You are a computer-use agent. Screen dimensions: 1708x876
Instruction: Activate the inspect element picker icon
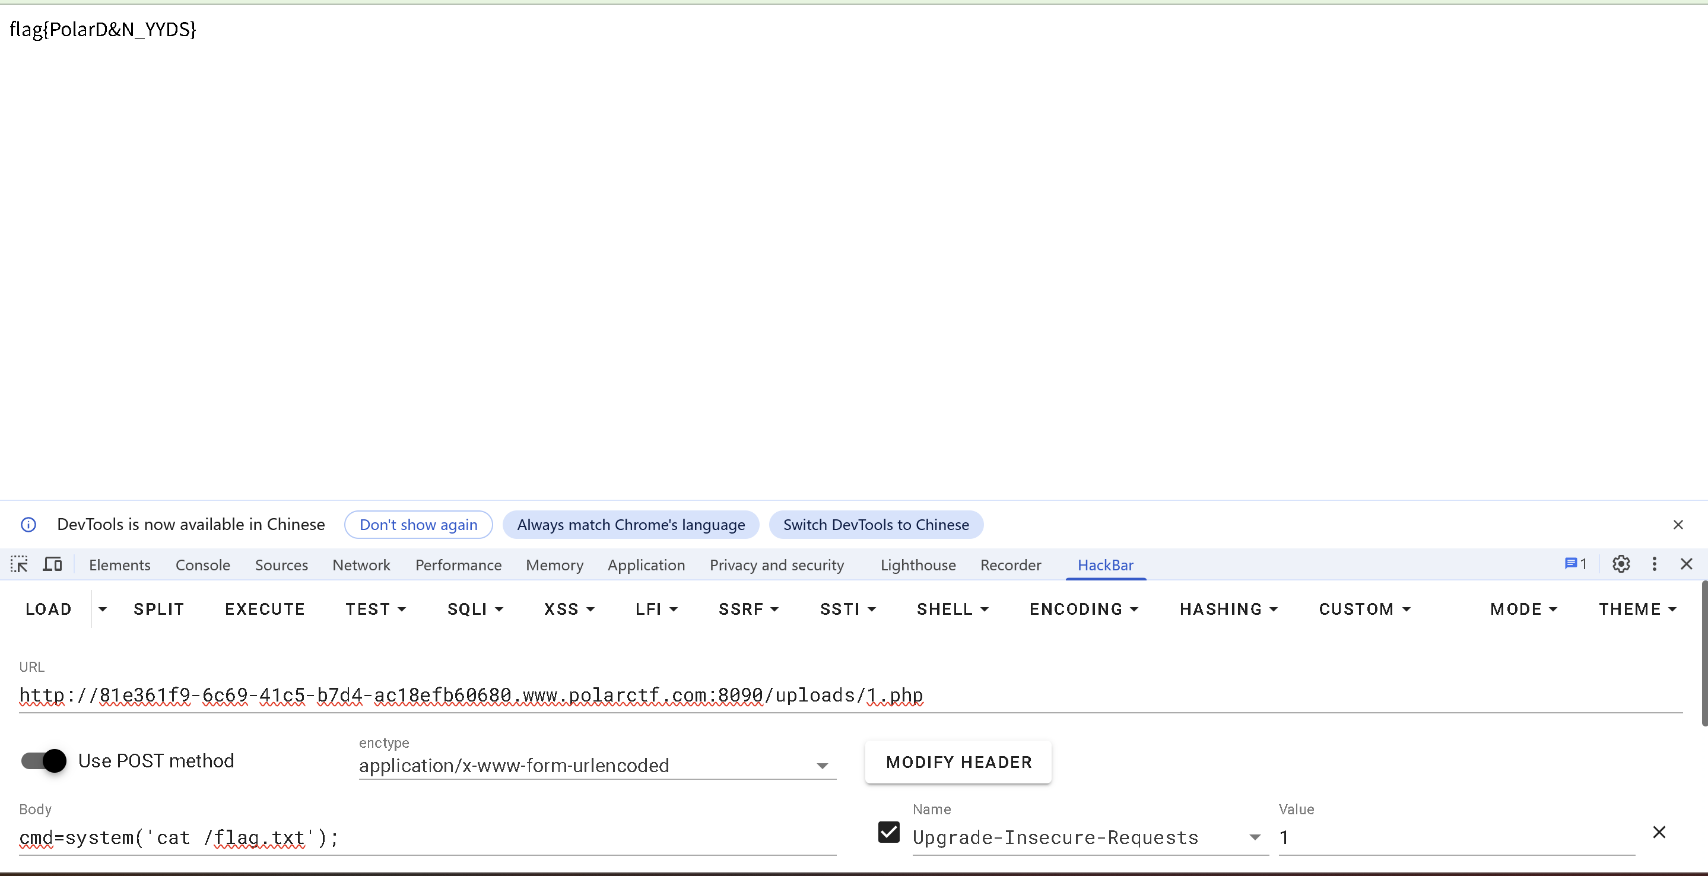(19, 564)
